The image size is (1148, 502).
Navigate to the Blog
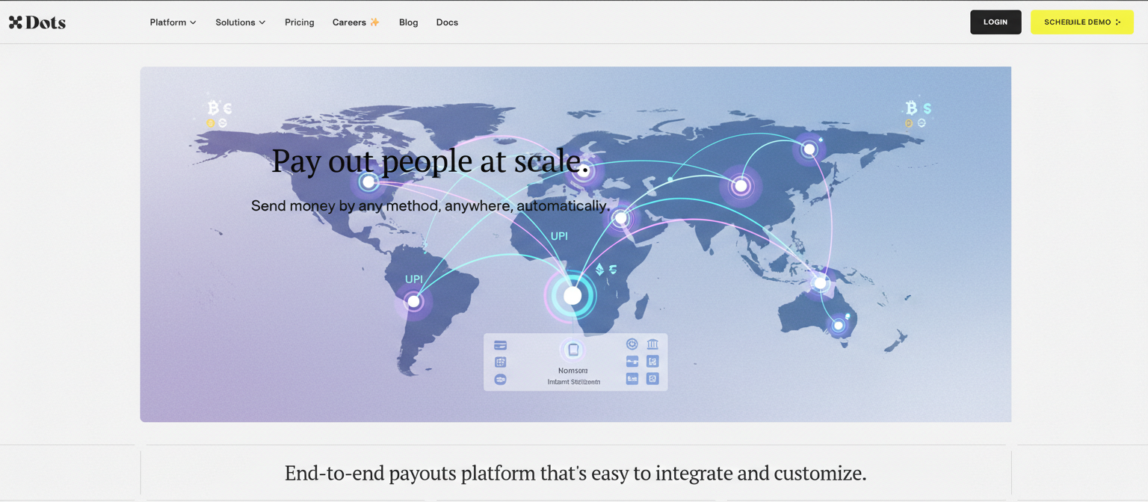coord(408,22)
